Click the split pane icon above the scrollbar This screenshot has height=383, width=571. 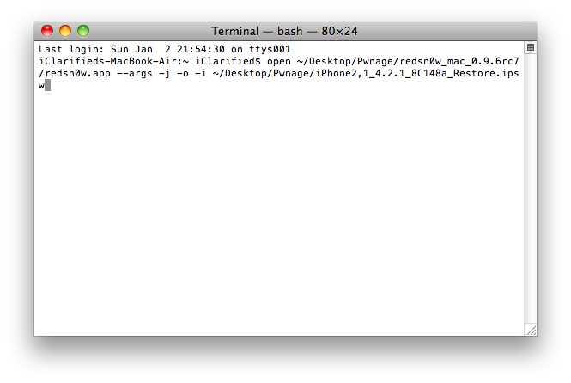tap(530, 48)
